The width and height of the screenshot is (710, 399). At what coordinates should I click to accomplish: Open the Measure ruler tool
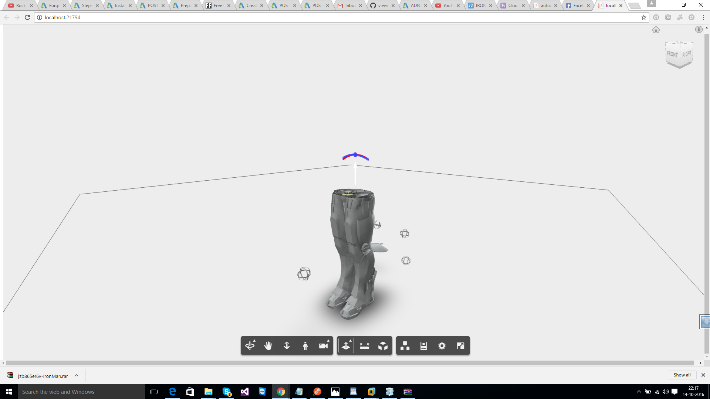click(x=364, y=346)
